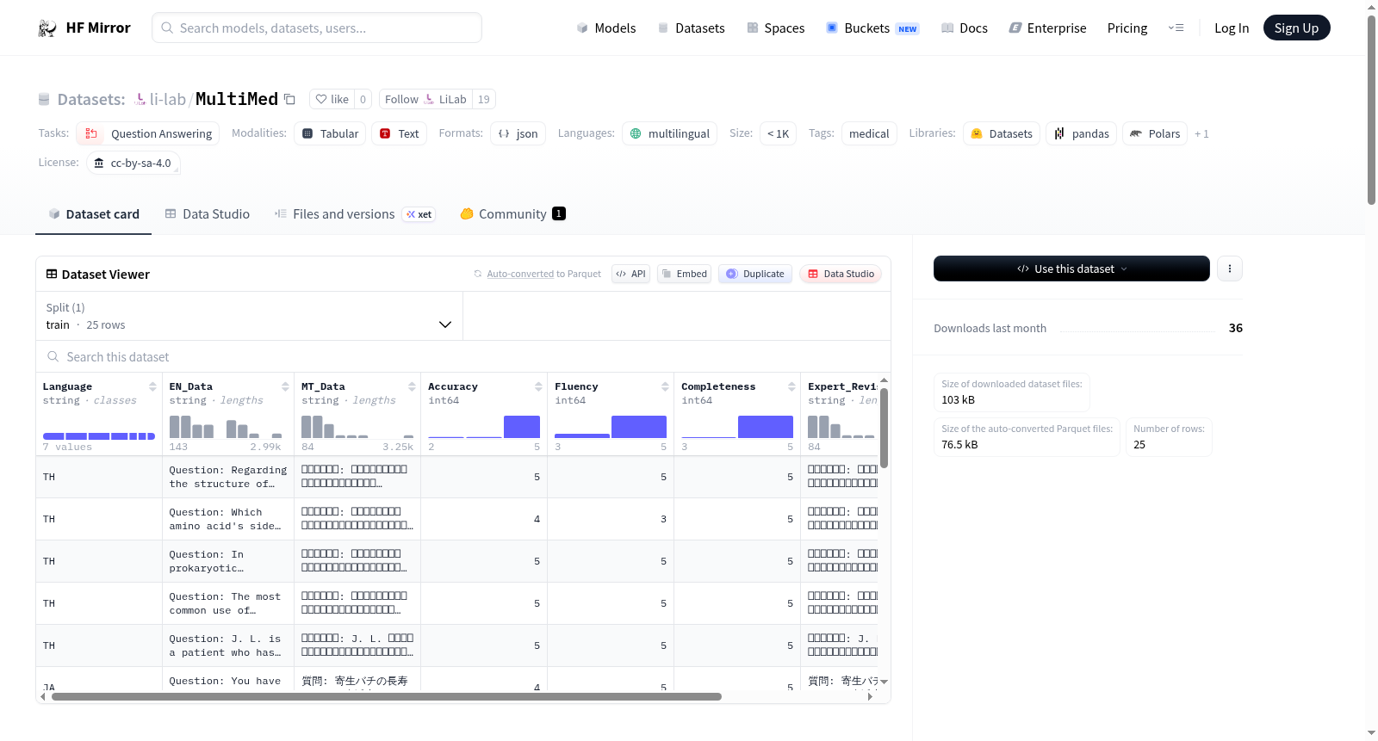This screenshot has height=741, width=1378.
Task: Open the Split train dropdown
Action: (249, 316)
